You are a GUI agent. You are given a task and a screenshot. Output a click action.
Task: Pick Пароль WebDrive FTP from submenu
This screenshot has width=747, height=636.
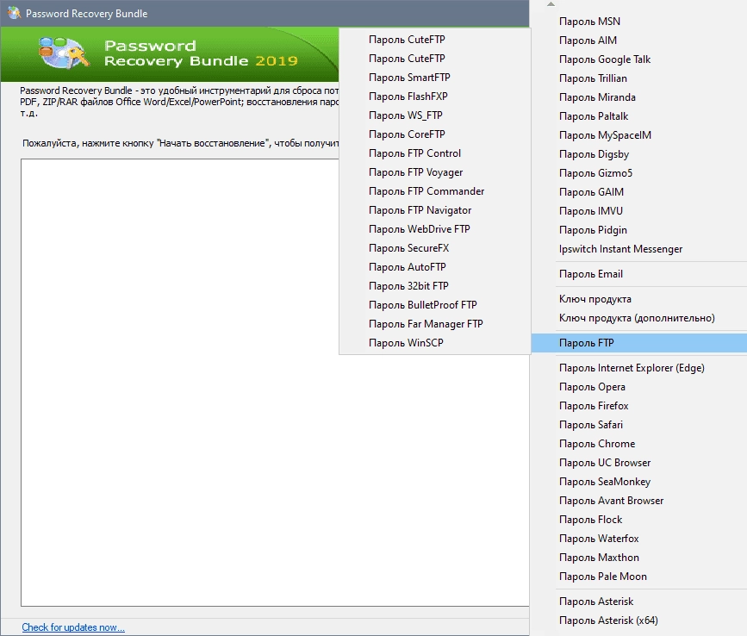(435, 229)
